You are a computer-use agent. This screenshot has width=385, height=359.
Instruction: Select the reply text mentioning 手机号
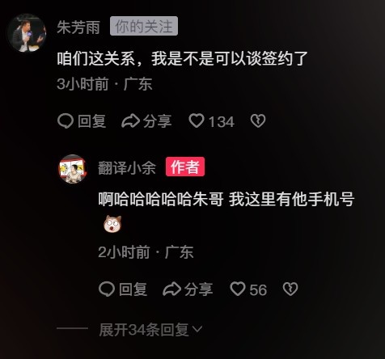point(226,199)
